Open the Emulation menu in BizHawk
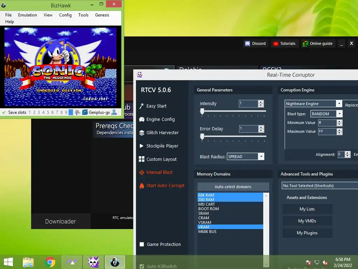This screenshot has width=358, height=269. [28, 15]
